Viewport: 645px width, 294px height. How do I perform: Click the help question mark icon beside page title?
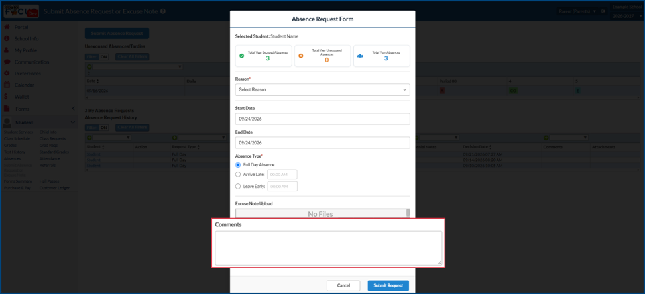(x=163, y=11)
